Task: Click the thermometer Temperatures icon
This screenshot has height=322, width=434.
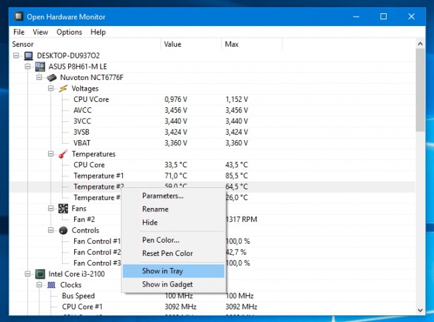Action: coord(63,154)
